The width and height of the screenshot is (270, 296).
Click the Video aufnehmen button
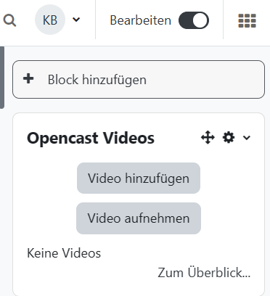[139, 218]
